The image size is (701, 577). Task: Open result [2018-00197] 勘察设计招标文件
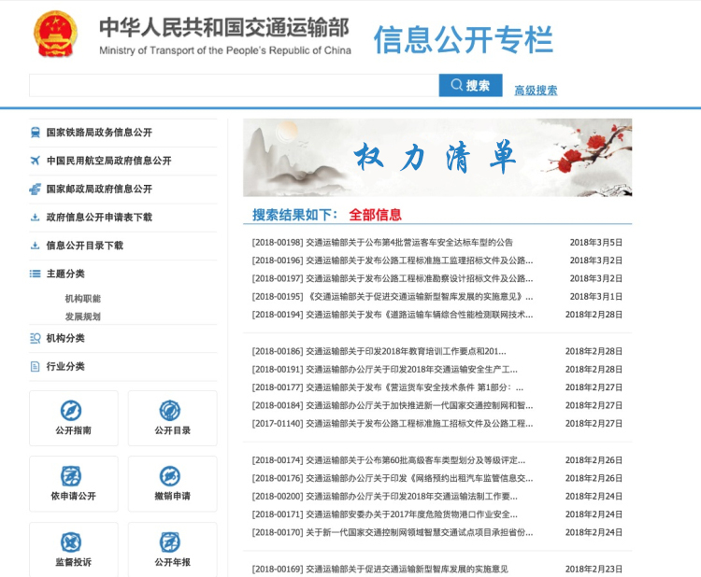[x=392, y=278]
